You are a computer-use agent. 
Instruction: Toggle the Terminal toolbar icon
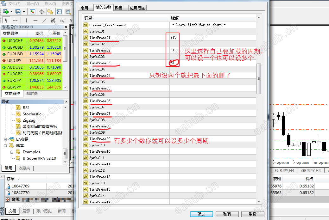[59, 12]
